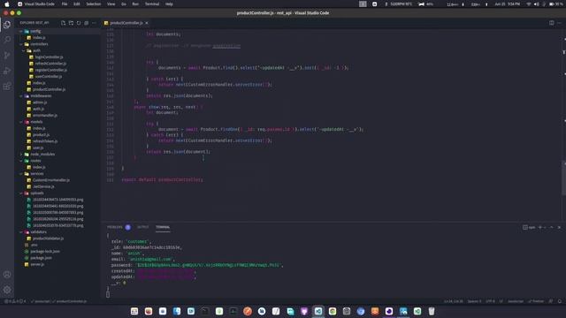Open the Run and Debug view
Image resolution: width=566 pixels, height=318 pixels.
coord(7,71)
